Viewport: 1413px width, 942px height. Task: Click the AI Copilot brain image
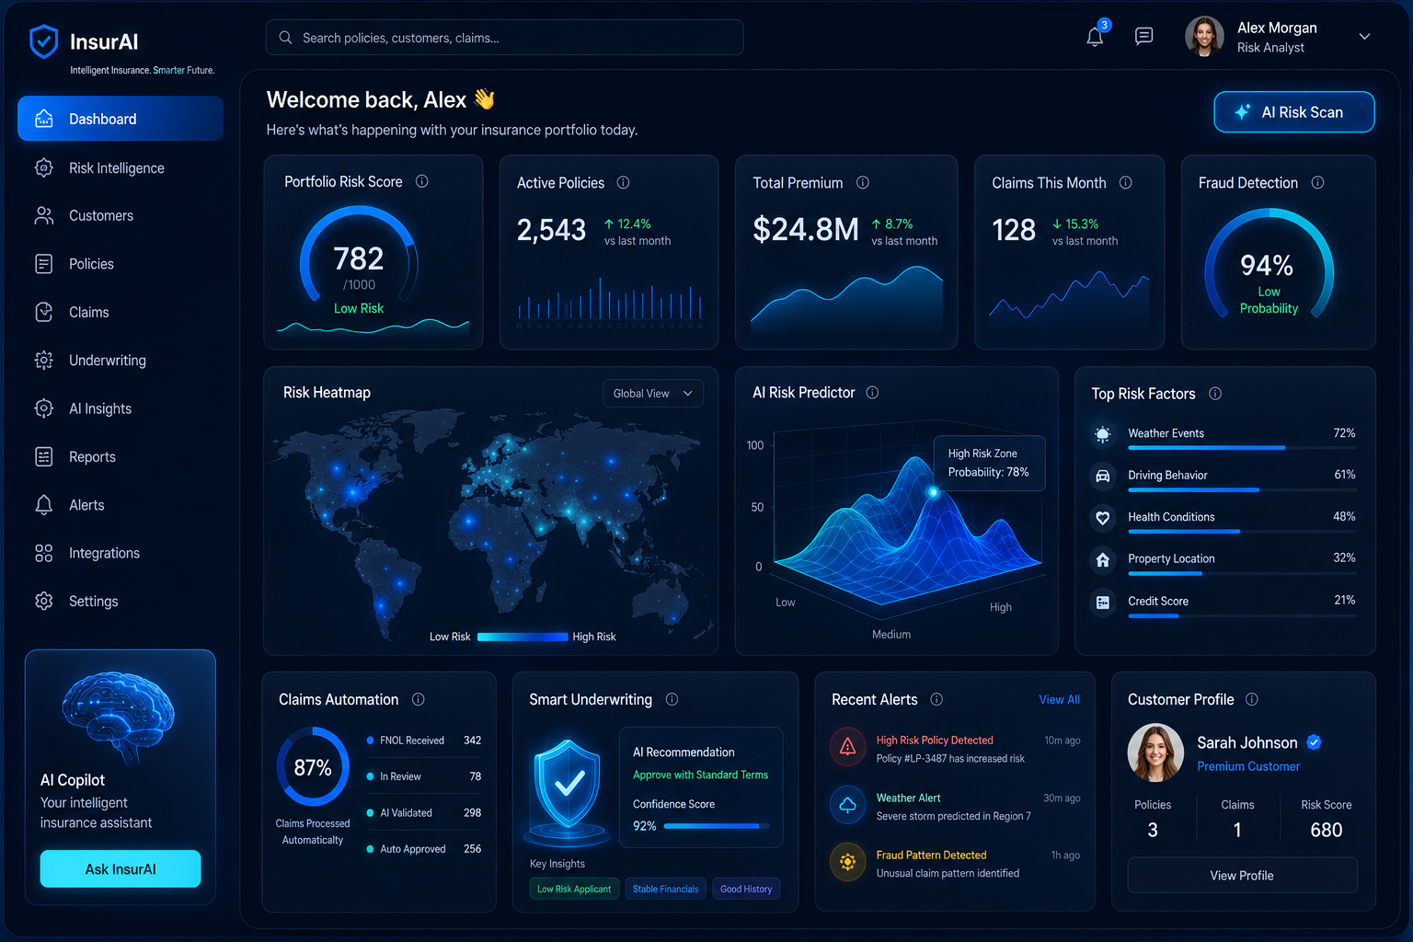120,717
